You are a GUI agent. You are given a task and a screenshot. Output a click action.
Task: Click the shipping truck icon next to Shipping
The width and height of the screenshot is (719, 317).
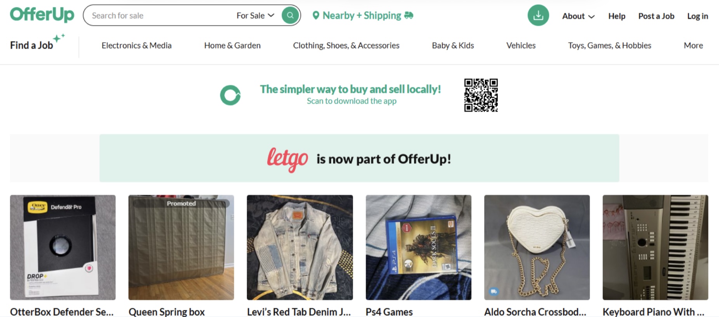tap(408, 16)
